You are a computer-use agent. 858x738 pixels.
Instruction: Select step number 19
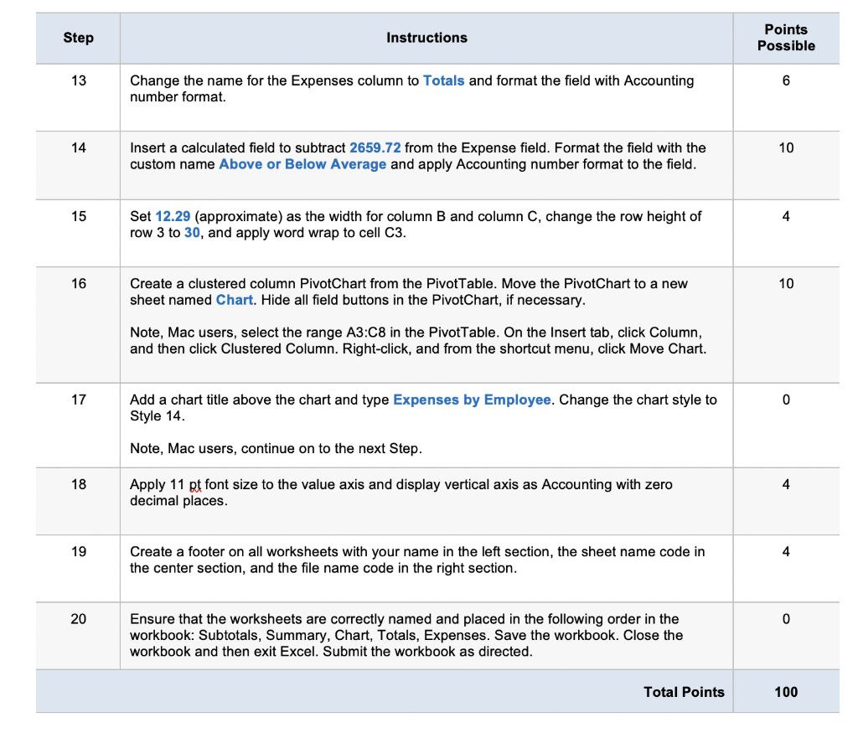pyautogui.click(x=79, y=551)
